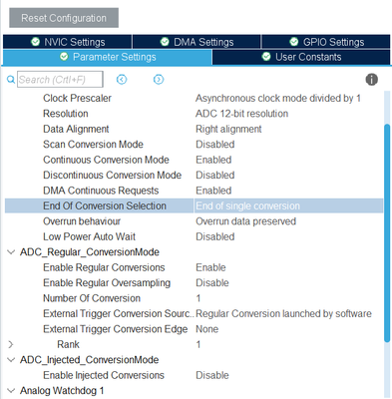
Task: Open the GPIO Settings tab
Action: pos(326,42)
